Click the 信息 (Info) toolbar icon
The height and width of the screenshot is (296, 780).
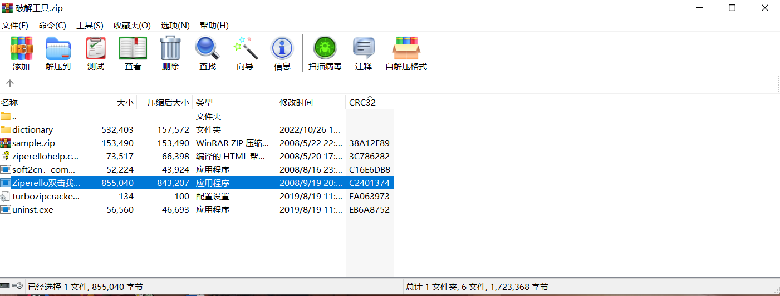click(x=282, y=49)
